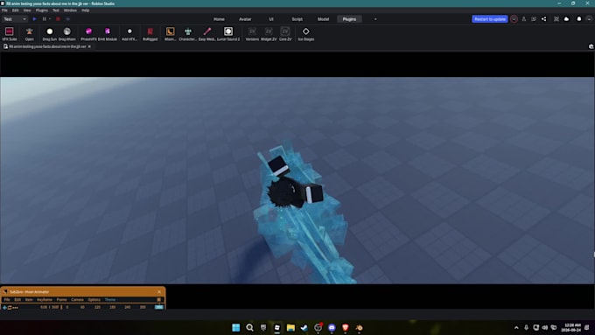
Task: Open the Edit menu in Studio
Action: point(15,10)
